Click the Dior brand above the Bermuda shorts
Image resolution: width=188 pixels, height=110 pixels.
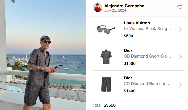click(x=128, y=78)
